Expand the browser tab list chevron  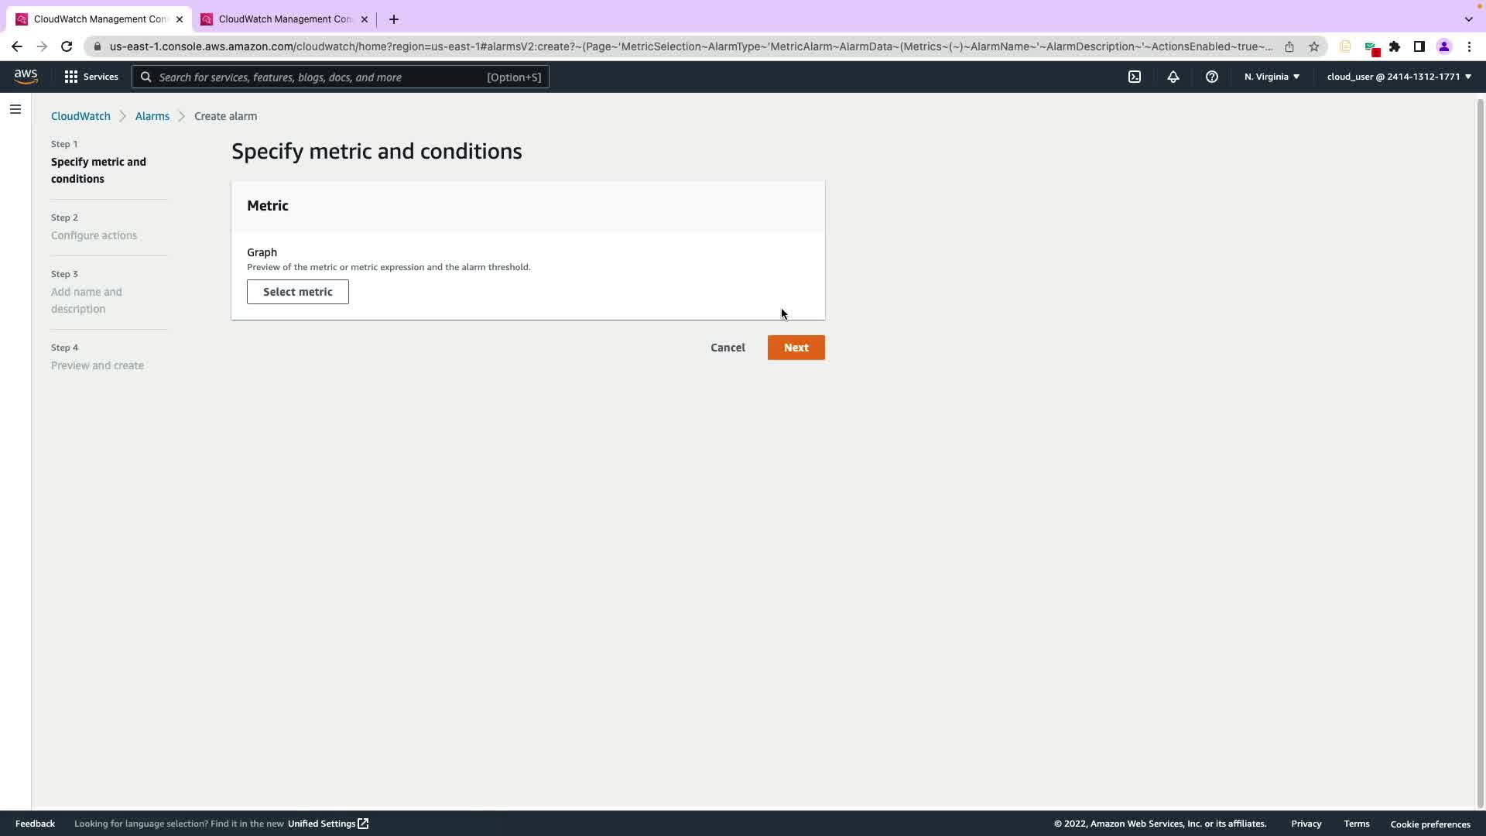(1468, 19)
